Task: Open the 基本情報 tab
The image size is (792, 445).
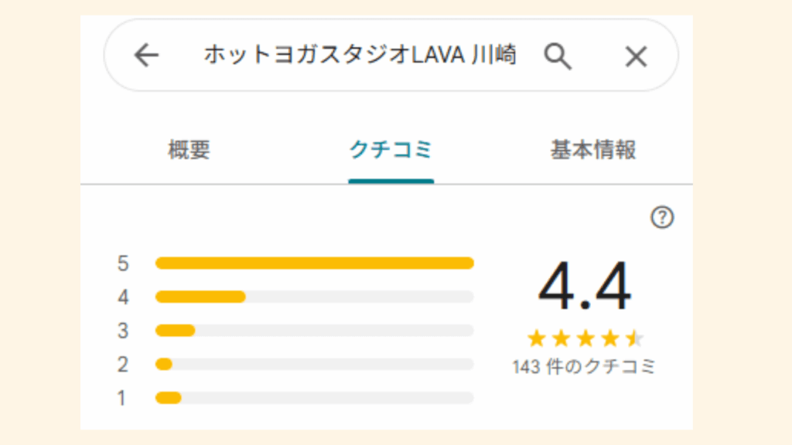Action: (593, 150)
